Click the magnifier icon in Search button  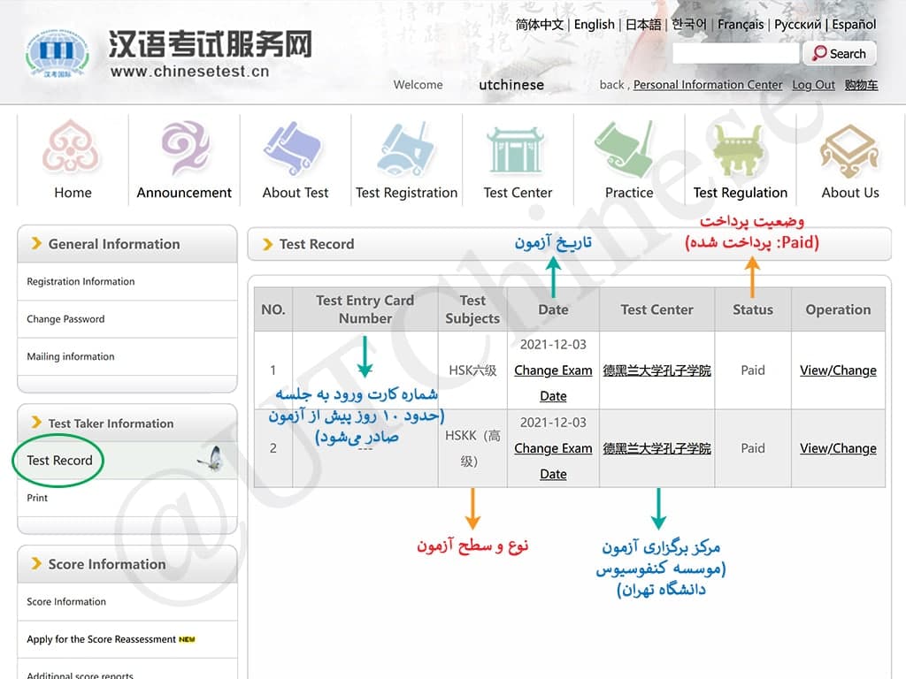pos(819,53)
